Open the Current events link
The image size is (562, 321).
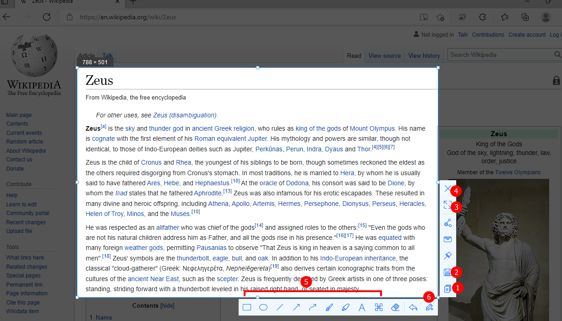point(24,133)
